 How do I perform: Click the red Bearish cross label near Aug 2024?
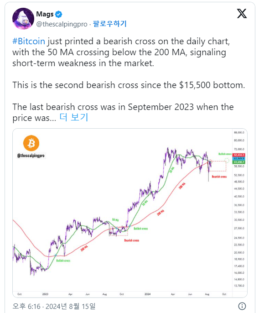pos(219,177)
